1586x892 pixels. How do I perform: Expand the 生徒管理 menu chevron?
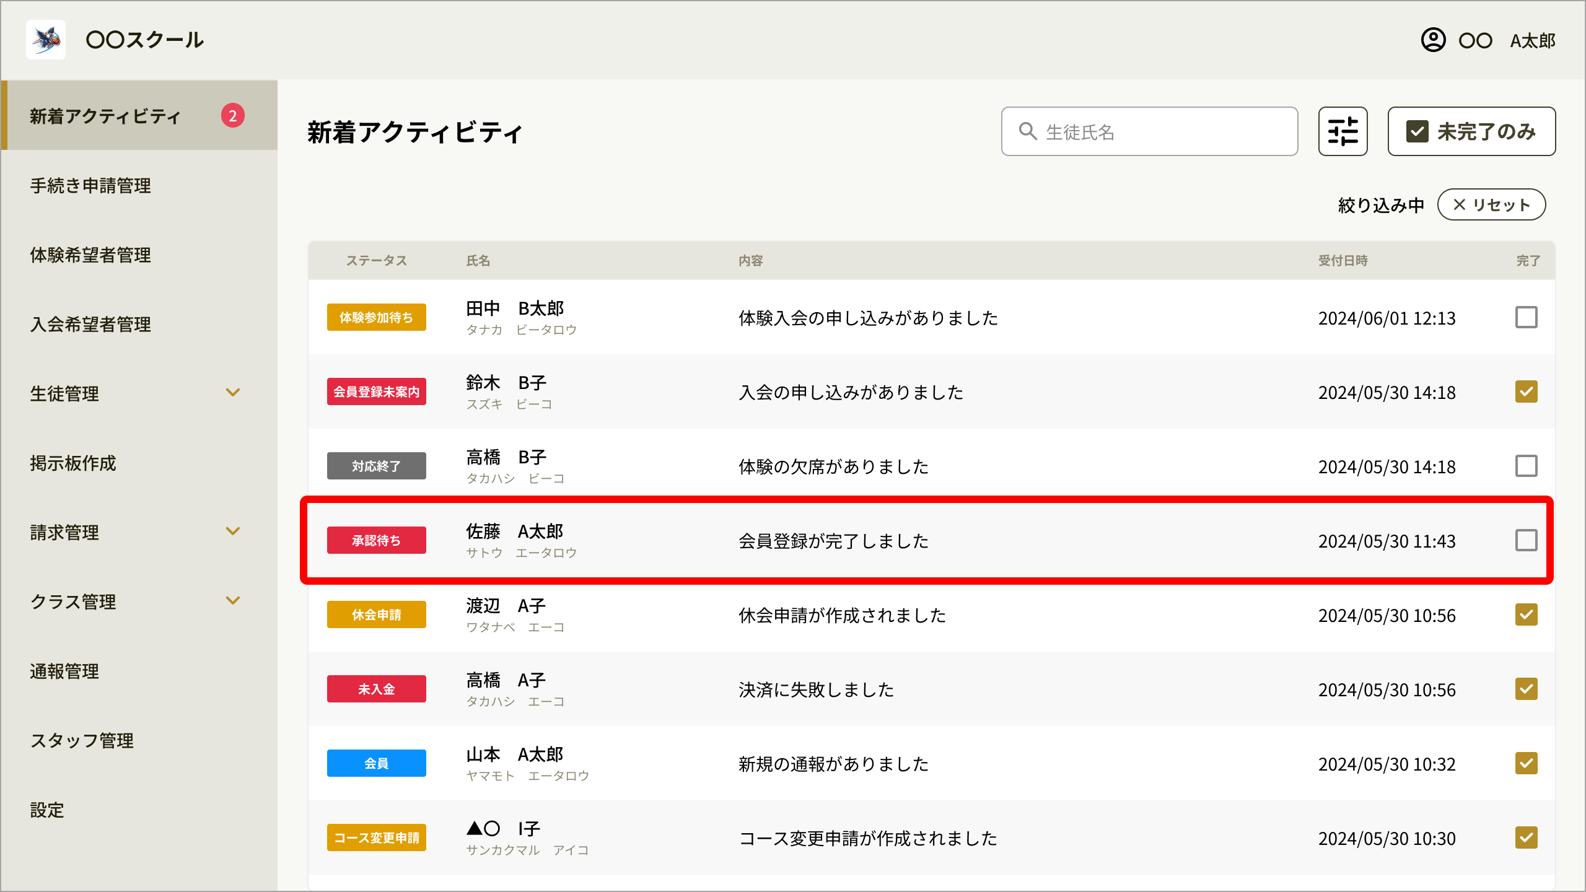[x=233, y=393]
